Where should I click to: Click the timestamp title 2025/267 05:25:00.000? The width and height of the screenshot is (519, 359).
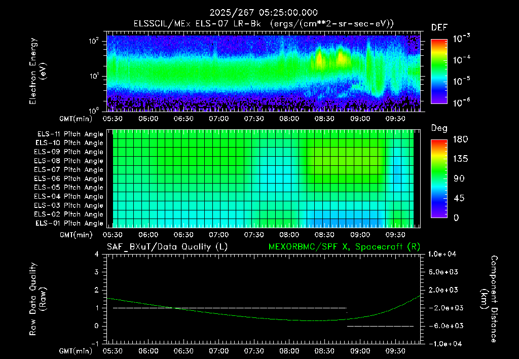[x=264, y=13]
